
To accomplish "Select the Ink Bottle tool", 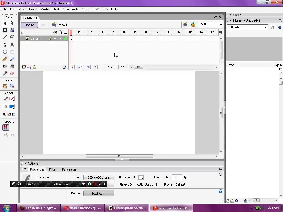I will 5,66.
